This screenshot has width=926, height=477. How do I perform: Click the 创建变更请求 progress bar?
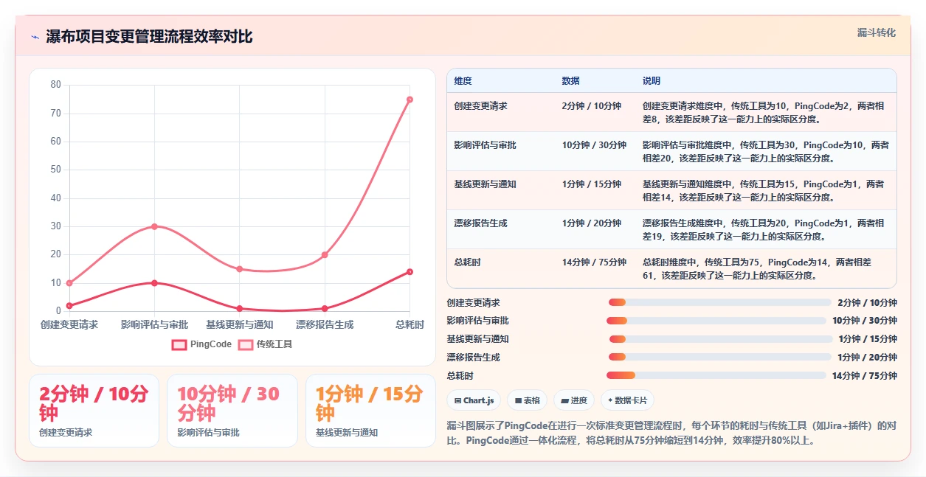pyautogui.click(x=720, y=302)
